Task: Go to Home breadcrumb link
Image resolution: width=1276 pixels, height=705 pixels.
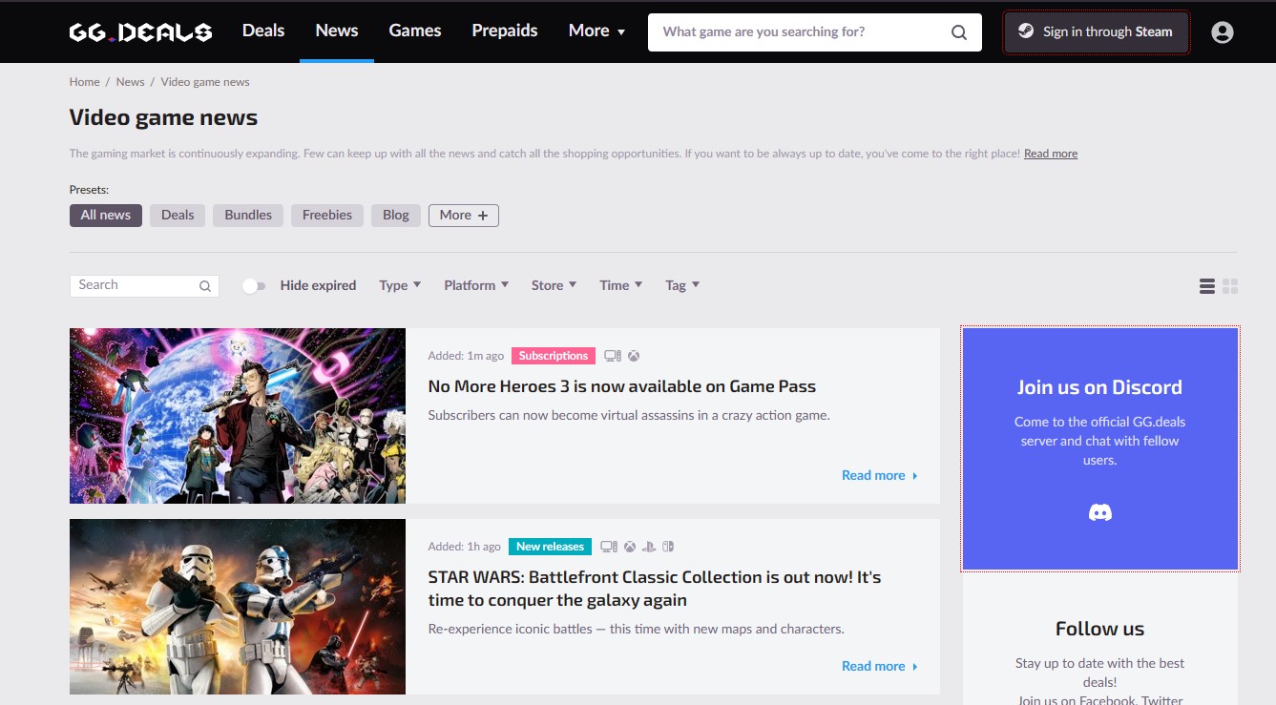Action: pyautogui.click(x=84, y=82)
